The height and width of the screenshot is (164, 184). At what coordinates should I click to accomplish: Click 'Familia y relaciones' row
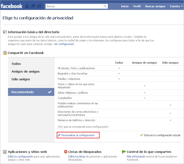[120, 79]
